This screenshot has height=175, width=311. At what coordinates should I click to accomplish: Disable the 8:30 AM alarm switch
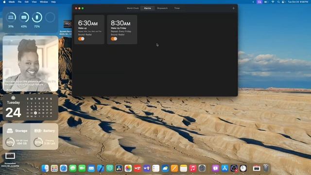pos(114,39)
